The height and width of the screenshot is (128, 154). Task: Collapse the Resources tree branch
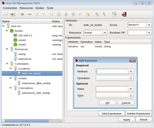[7, 49]
